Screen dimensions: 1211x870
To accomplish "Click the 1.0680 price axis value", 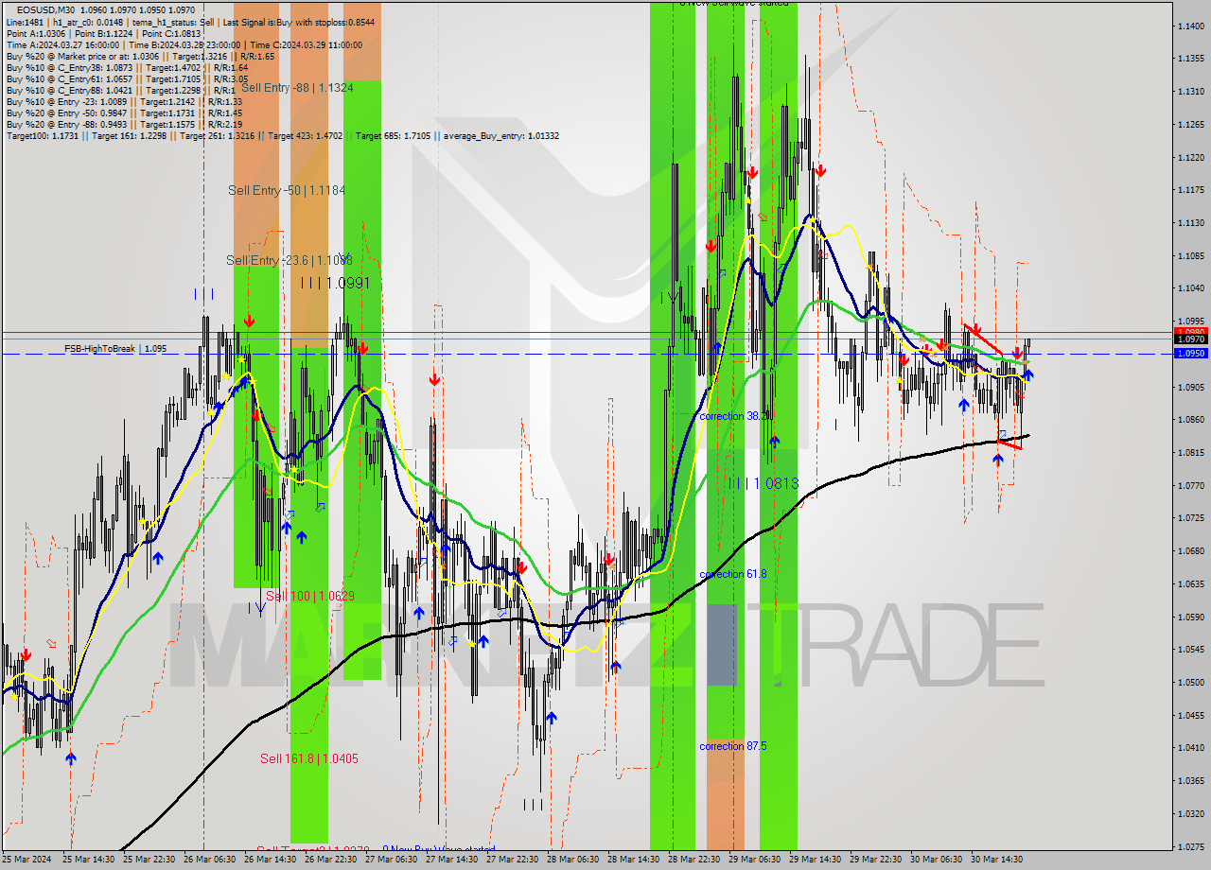I will click(1190, 551).
